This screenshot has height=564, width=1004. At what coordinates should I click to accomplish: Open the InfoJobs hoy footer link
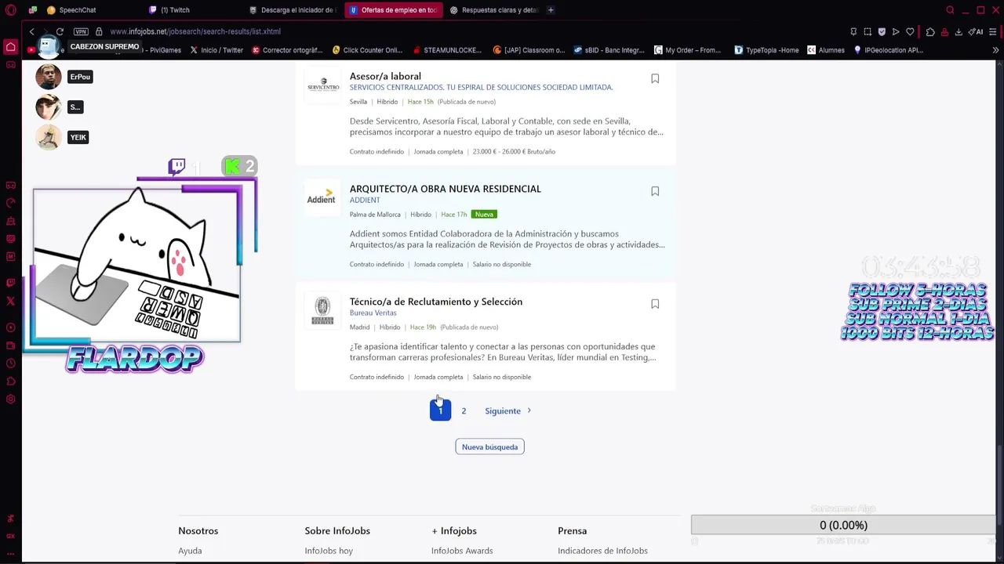click(329, 551)
